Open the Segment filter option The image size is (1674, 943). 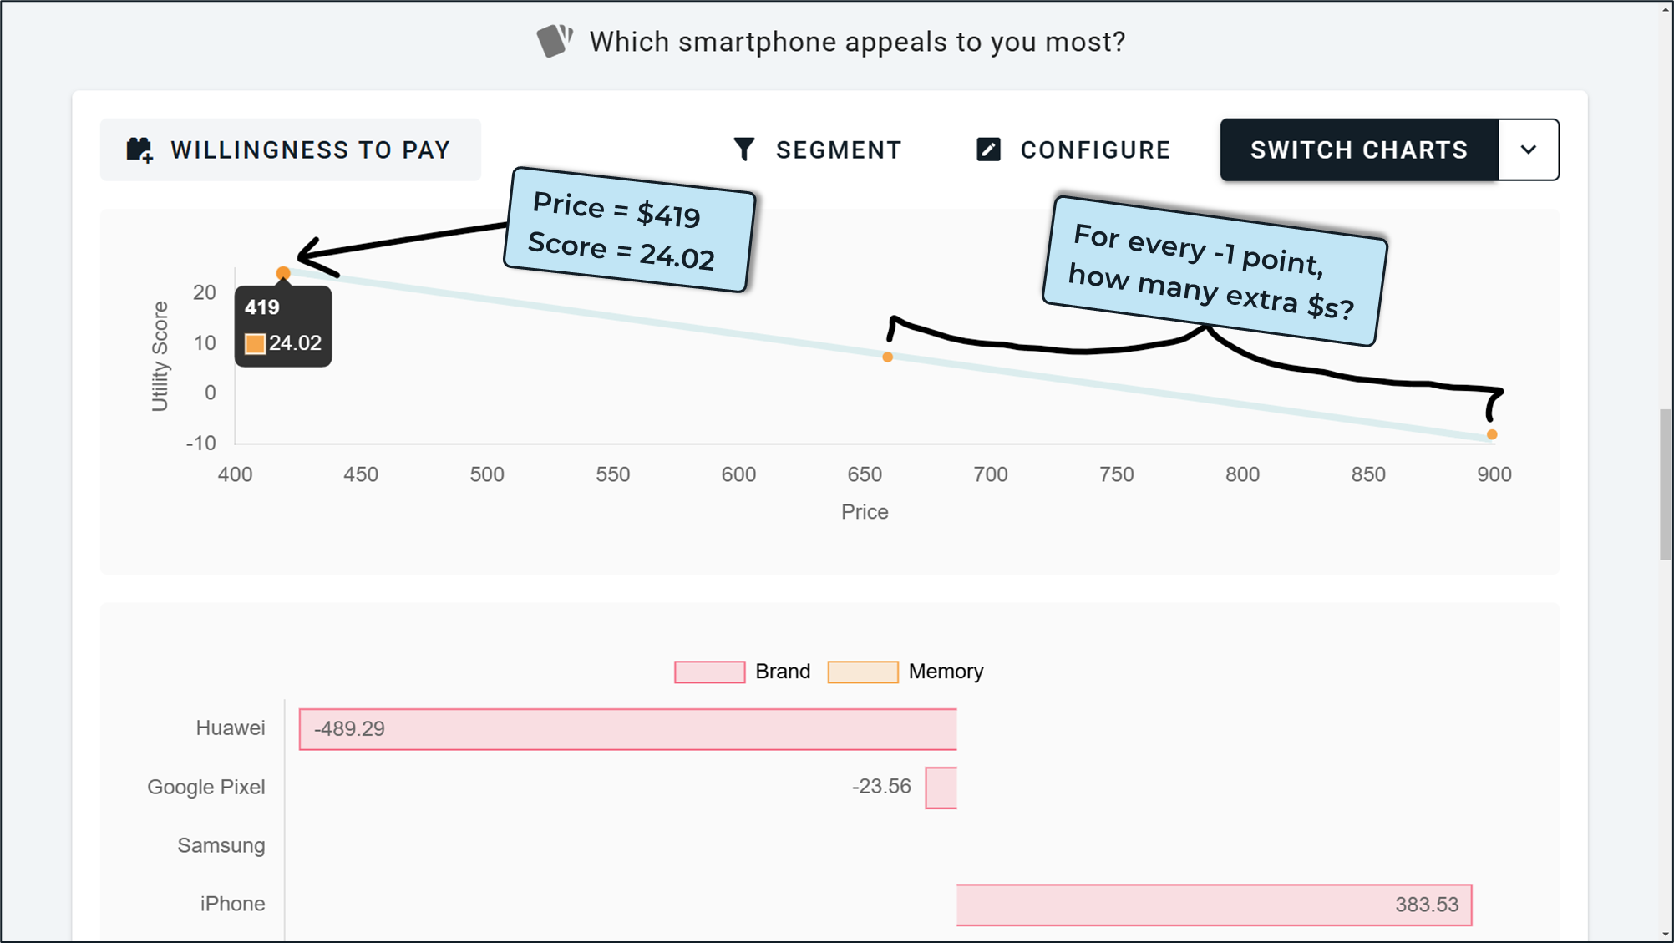(x=838, y=150)
